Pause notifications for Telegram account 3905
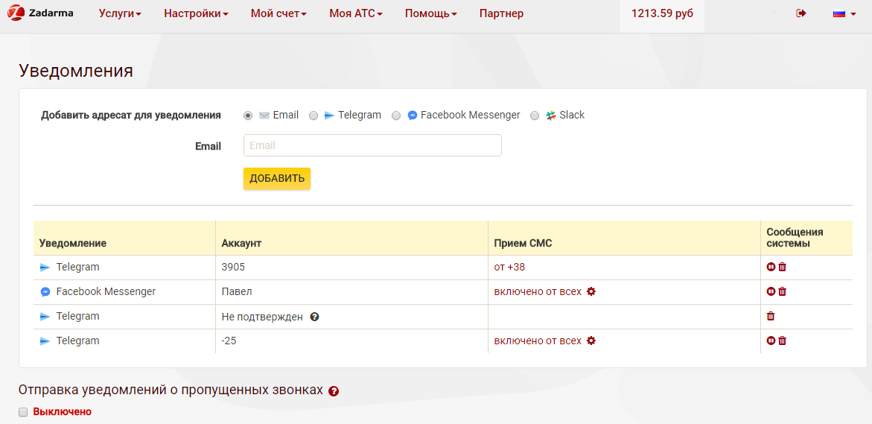Screen dimensions: 872x424 click(x=771, y=267)
